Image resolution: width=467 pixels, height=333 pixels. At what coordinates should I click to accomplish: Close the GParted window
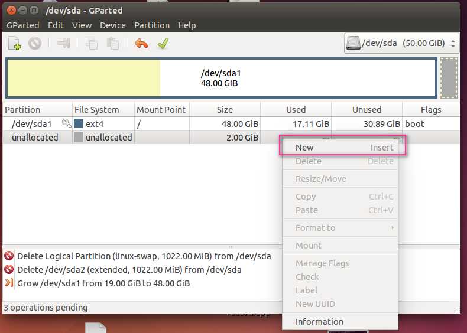(x=11, y=11)
